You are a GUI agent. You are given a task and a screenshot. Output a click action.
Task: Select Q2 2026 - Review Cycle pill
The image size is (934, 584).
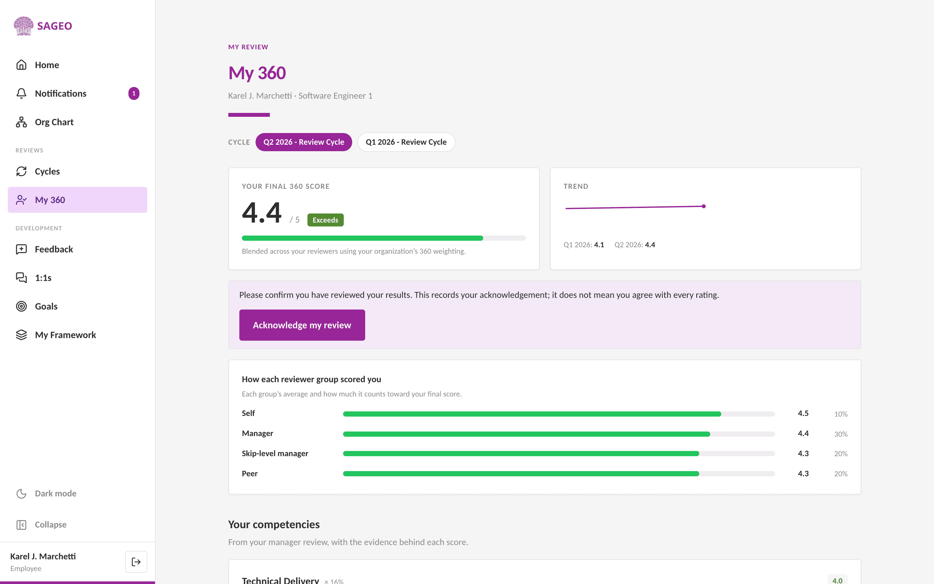pyautogui.click(x=304, y=142)
